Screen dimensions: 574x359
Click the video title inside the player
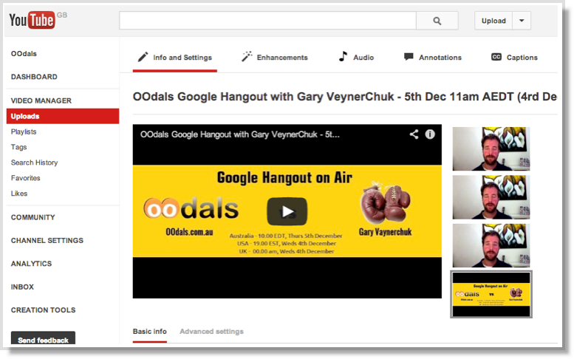click(x=240, y=134)
